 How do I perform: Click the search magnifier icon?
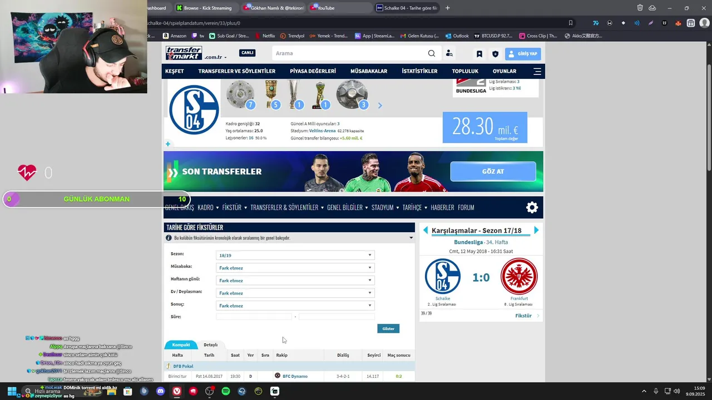432,53
